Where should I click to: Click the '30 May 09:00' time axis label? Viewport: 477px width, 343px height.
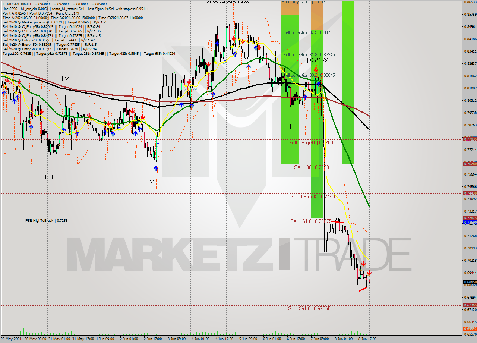click(x=35, y=339)
